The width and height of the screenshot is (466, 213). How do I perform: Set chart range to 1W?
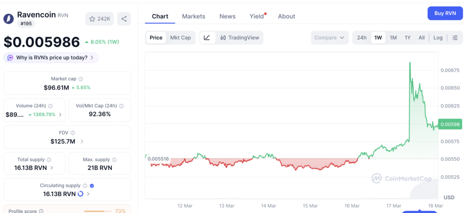(378, 38)
